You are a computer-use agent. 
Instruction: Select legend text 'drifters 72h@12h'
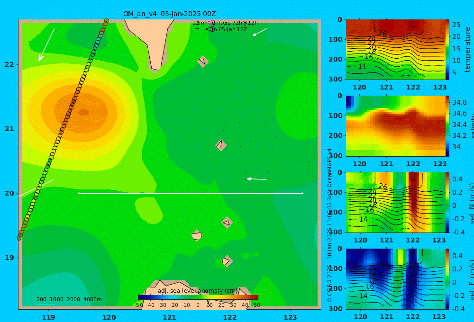pyautogui.click(x=235, y=23)
